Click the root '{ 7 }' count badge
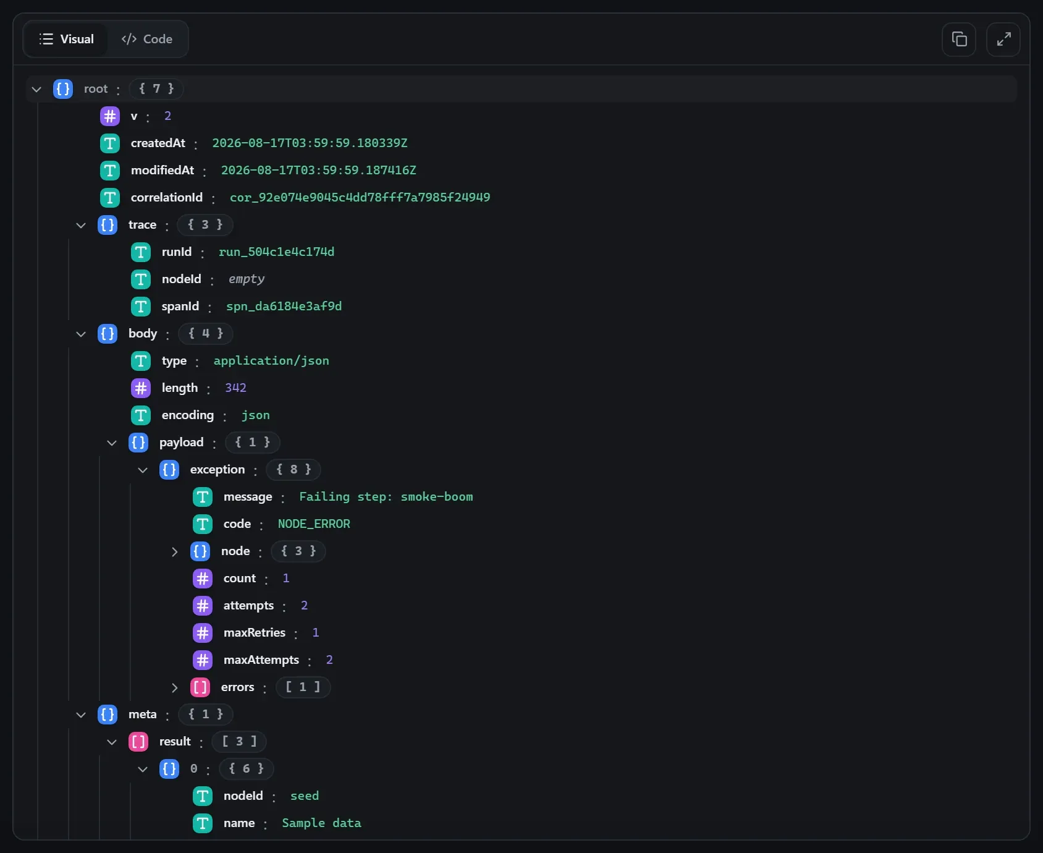Viewport: 1043px width, 853px height. [156, 89]
